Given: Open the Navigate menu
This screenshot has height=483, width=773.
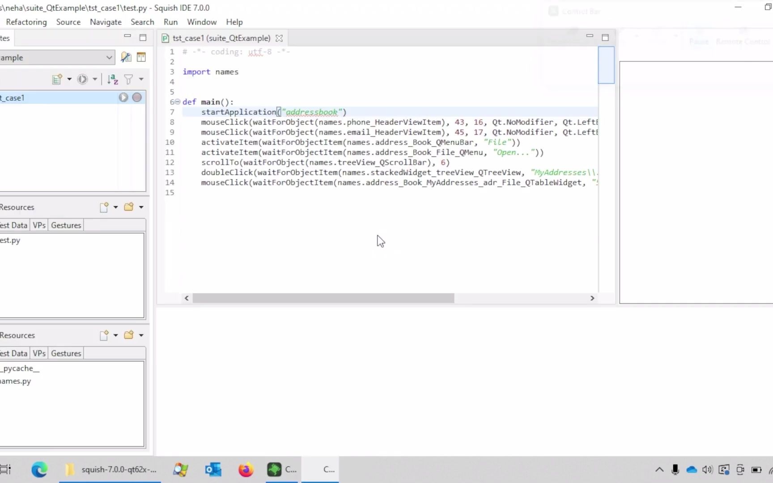Looking at the screenshot, I should 106,22.
